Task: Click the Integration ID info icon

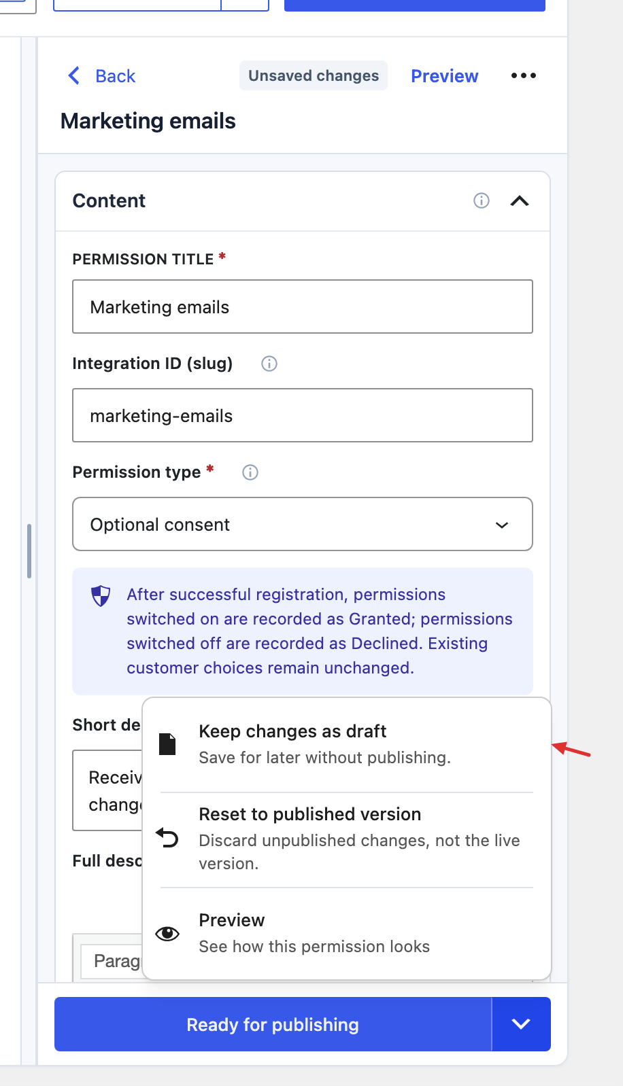Action: (269, 364)
